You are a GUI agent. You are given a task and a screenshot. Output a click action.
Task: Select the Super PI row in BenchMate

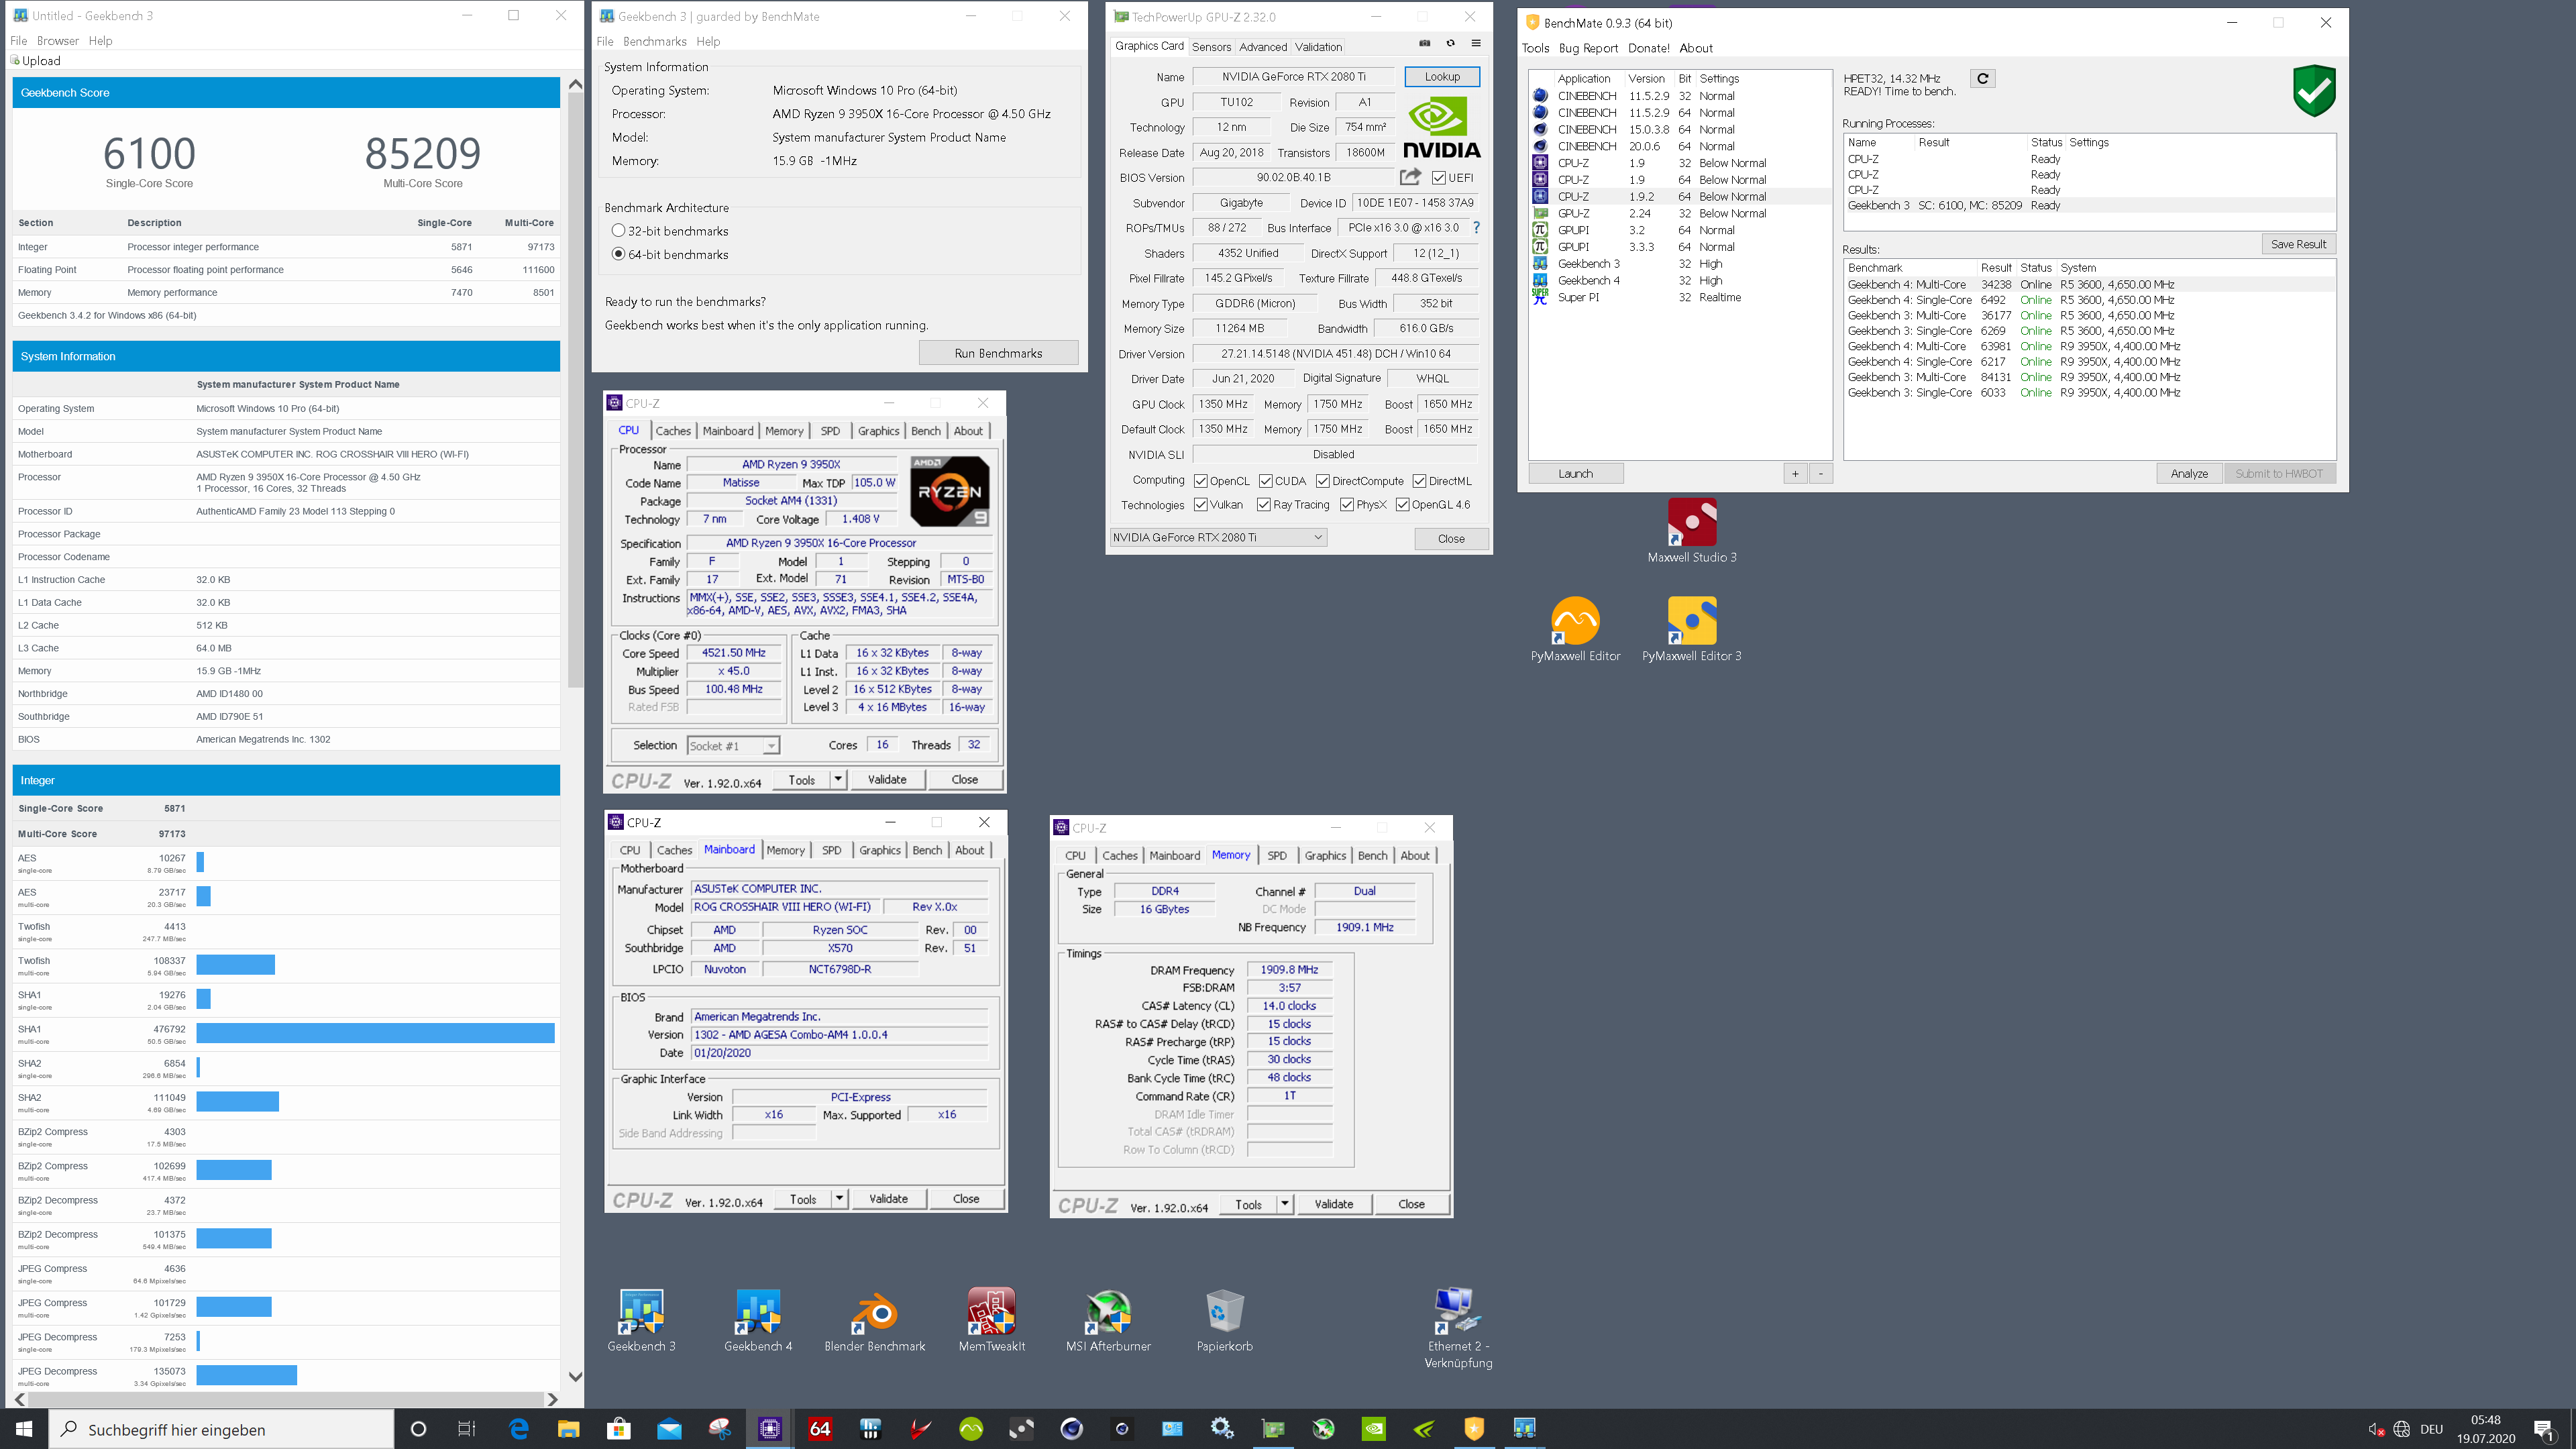(x=1680, y=297)
